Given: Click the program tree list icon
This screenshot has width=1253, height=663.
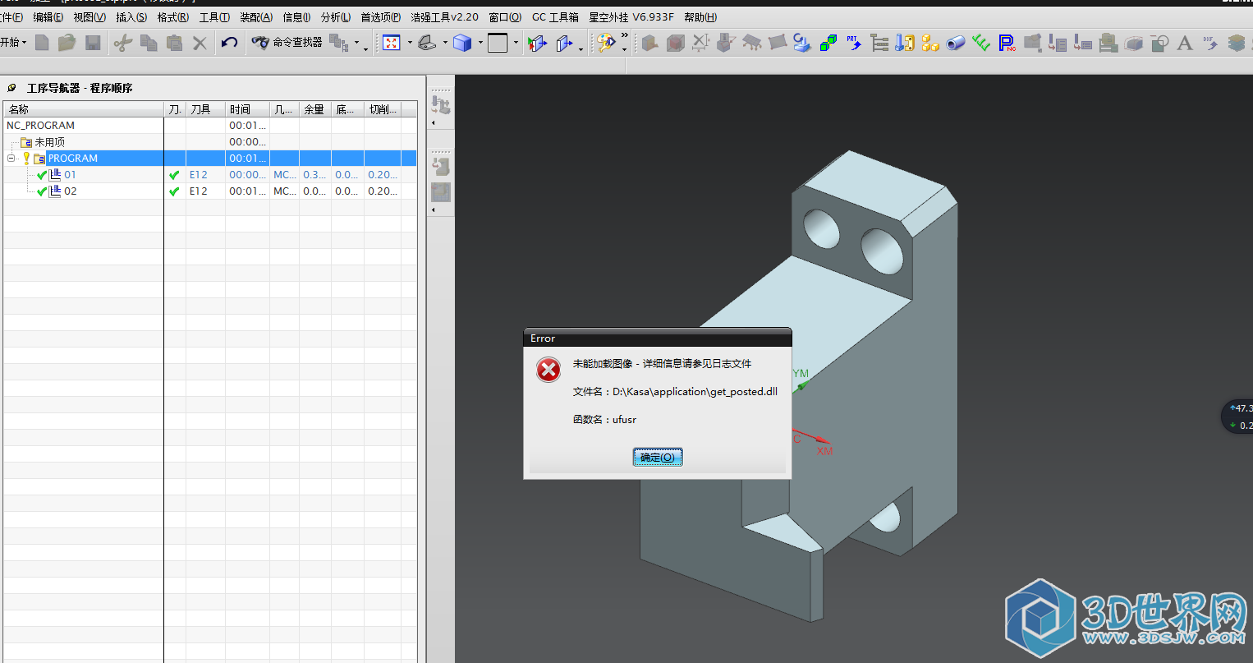Looking at the screenshot, I should coord(879,43).
